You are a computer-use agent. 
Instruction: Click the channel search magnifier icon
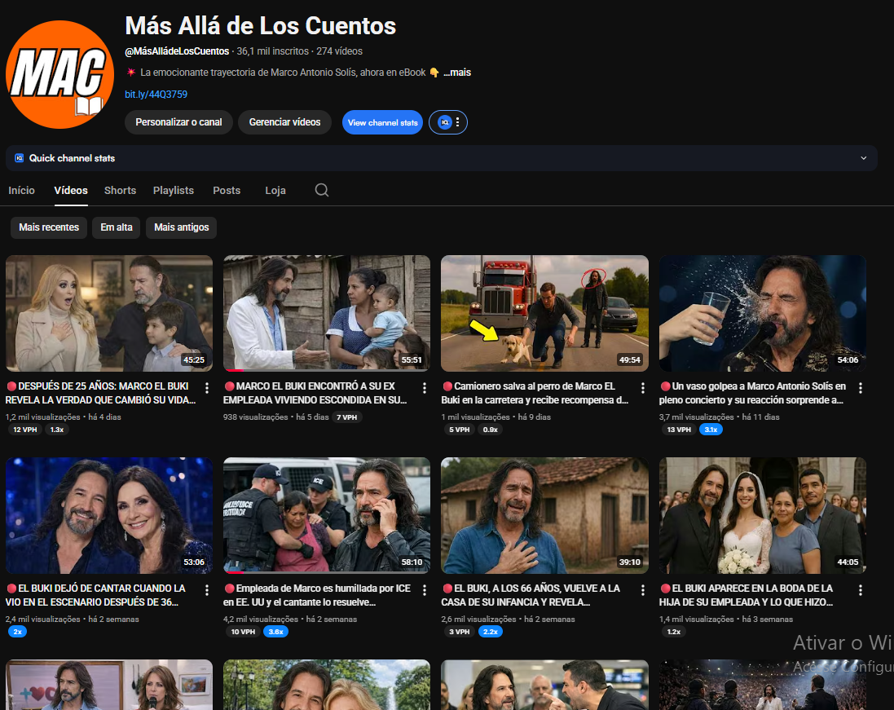click(322, 190)
